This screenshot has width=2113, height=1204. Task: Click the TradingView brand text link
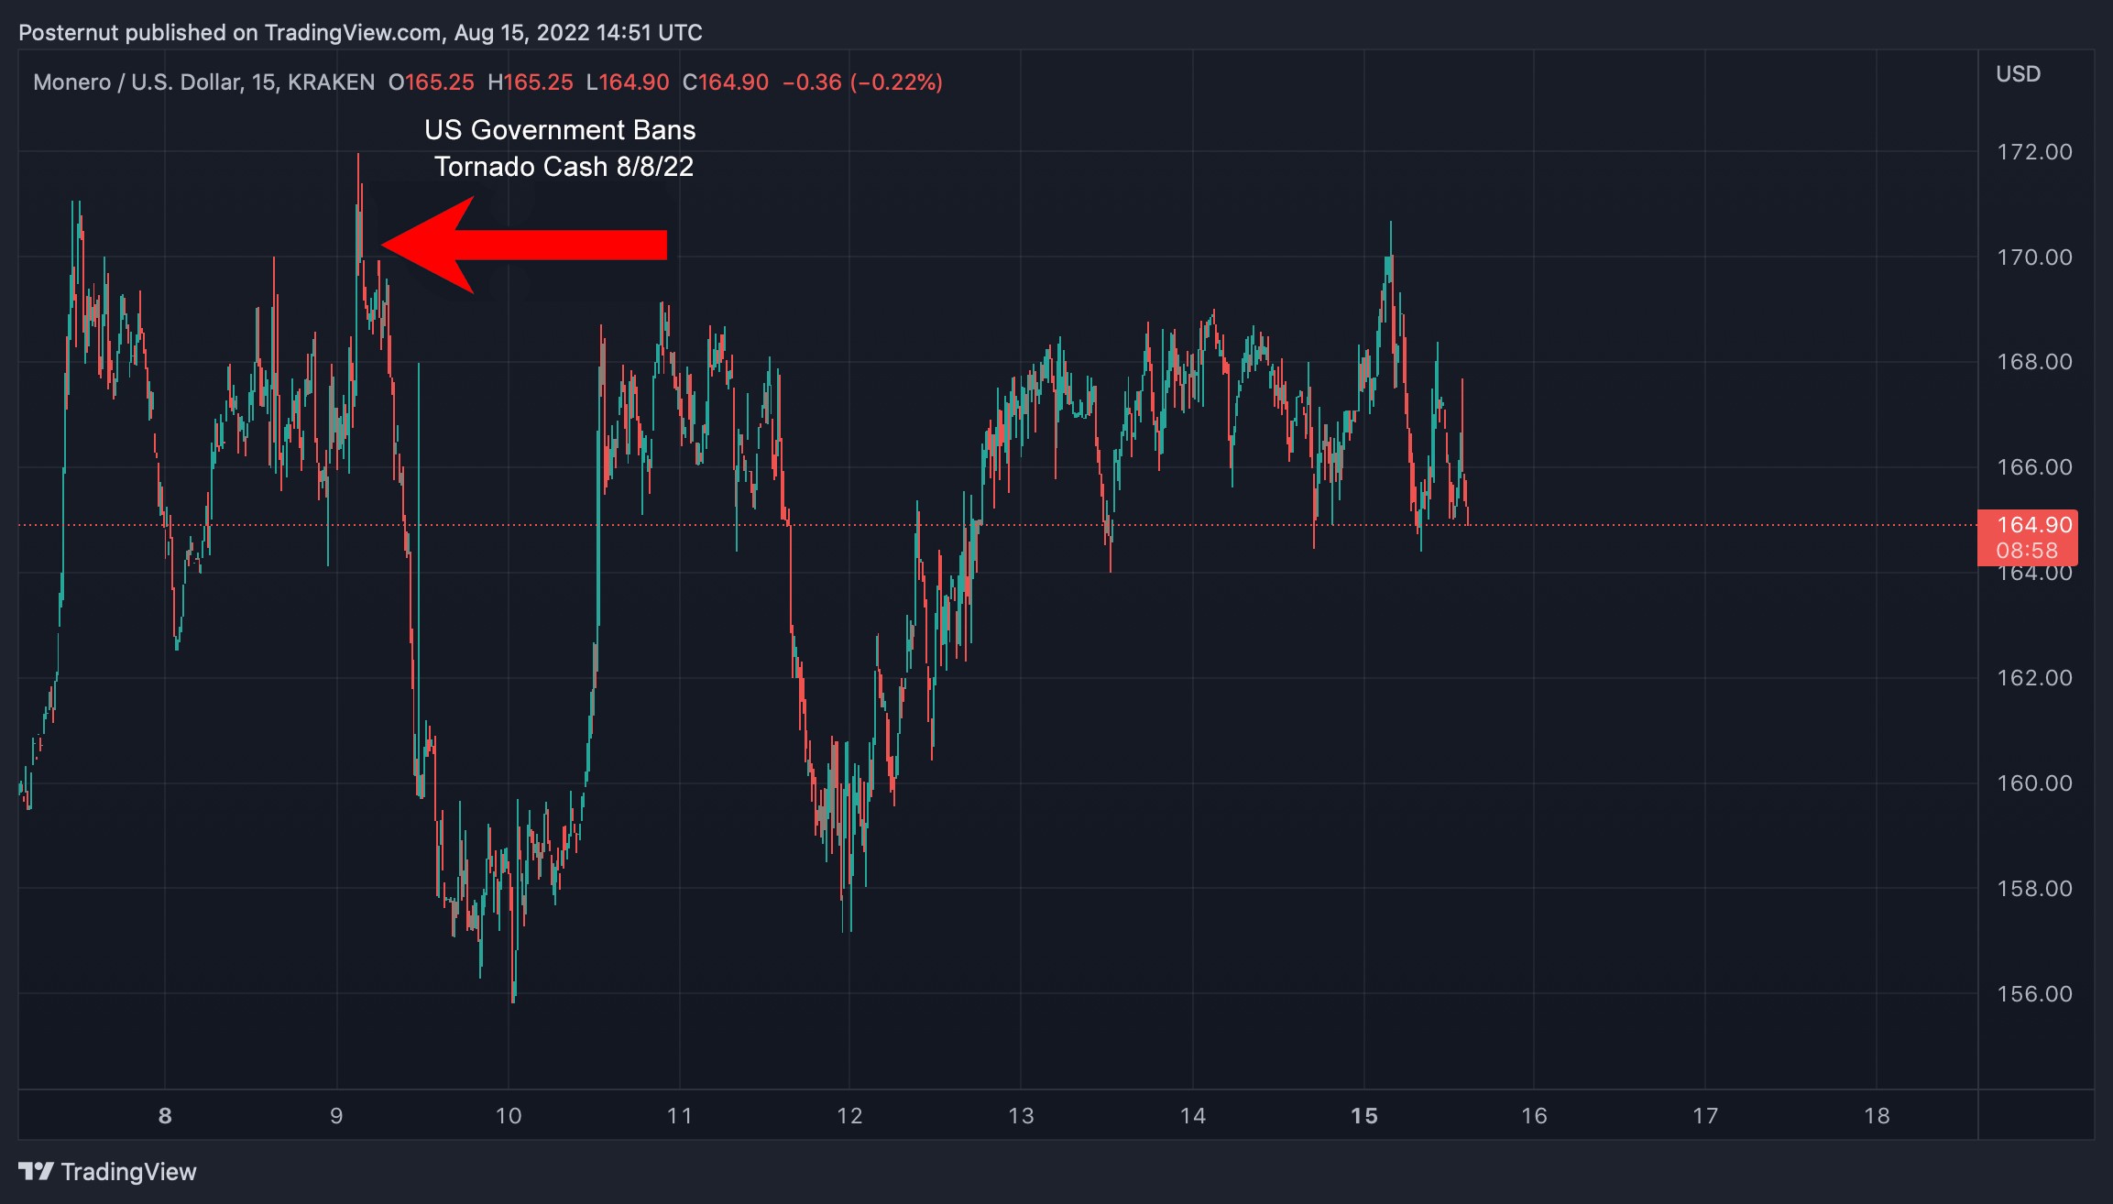coord(128,1171)
